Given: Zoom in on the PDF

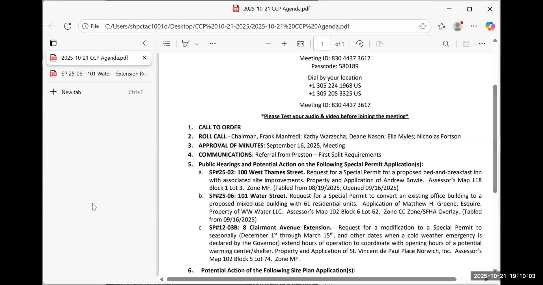Looking at the screenshot, I should coord(284,44).
